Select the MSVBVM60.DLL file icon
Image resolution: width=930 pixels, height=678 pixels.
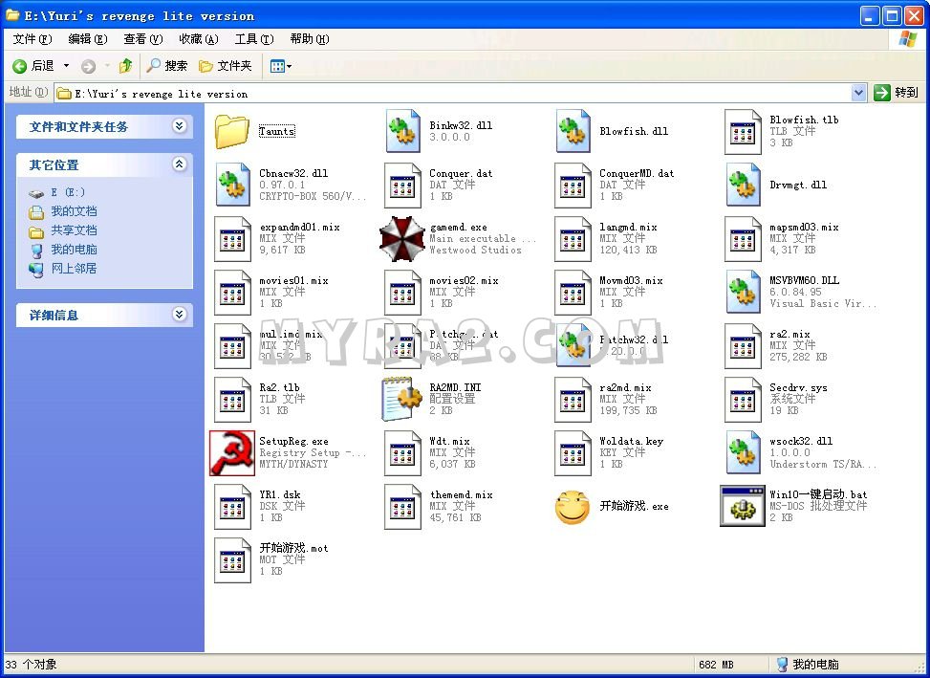coord(744,292)
